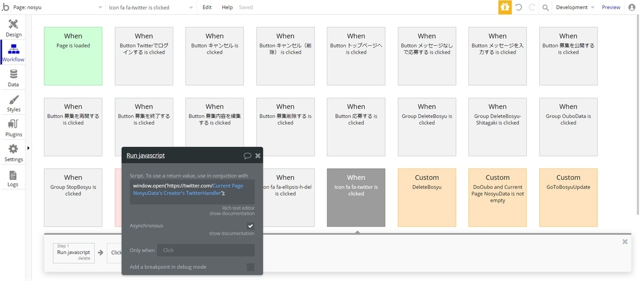Image resolution: width=640 pixels, height=281 pixels.
Task: Click delete on Step 1
Action: click(x=84, y=258)
